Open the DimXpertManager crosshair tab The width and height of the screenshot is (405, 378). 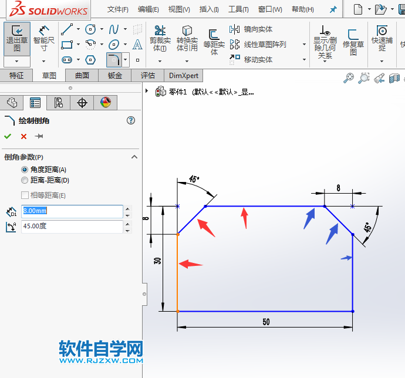coord(82,103)
